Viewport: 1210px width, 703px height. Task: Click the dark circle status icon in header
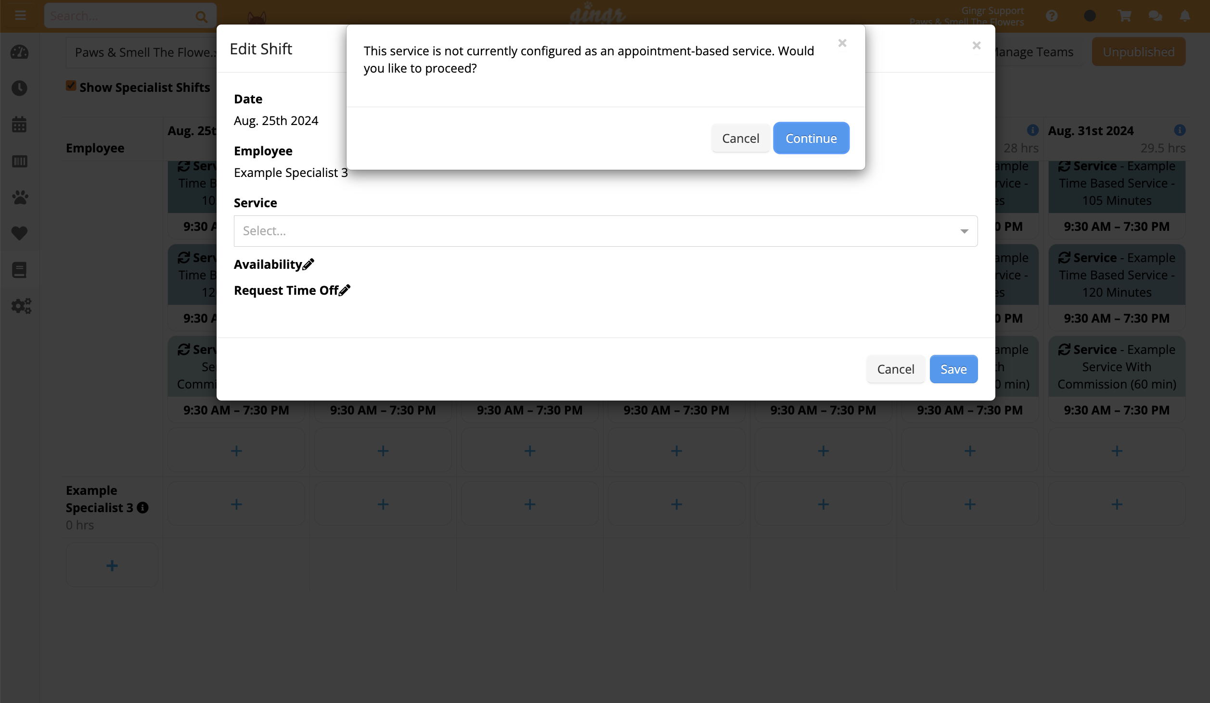[x=1090, y=16]
